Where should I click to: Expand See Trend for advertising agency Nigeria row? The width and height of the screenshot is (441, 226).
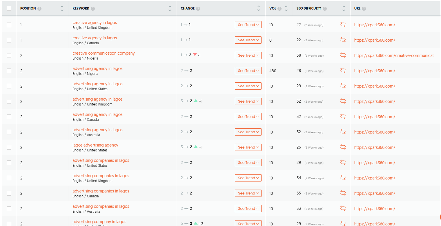[x=248, y=71]
